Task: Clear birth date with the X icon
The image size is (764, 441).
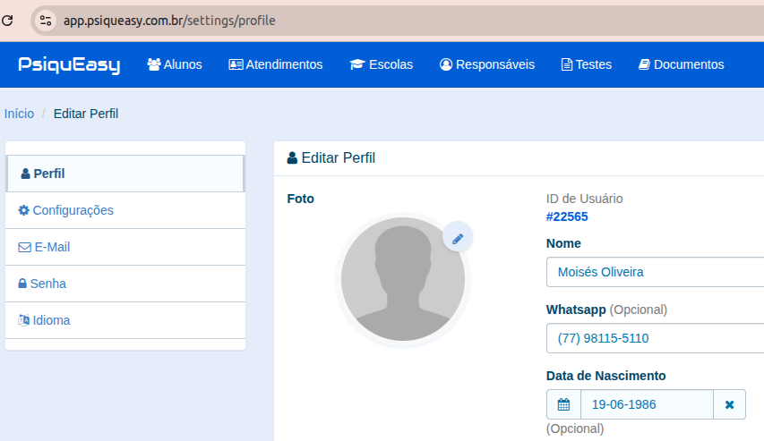Action: tap(729, 404)
